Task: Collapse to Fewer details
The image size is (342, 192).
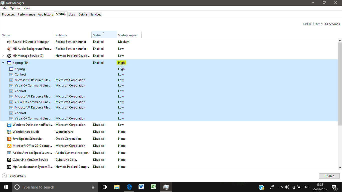Action: [14, 176]
